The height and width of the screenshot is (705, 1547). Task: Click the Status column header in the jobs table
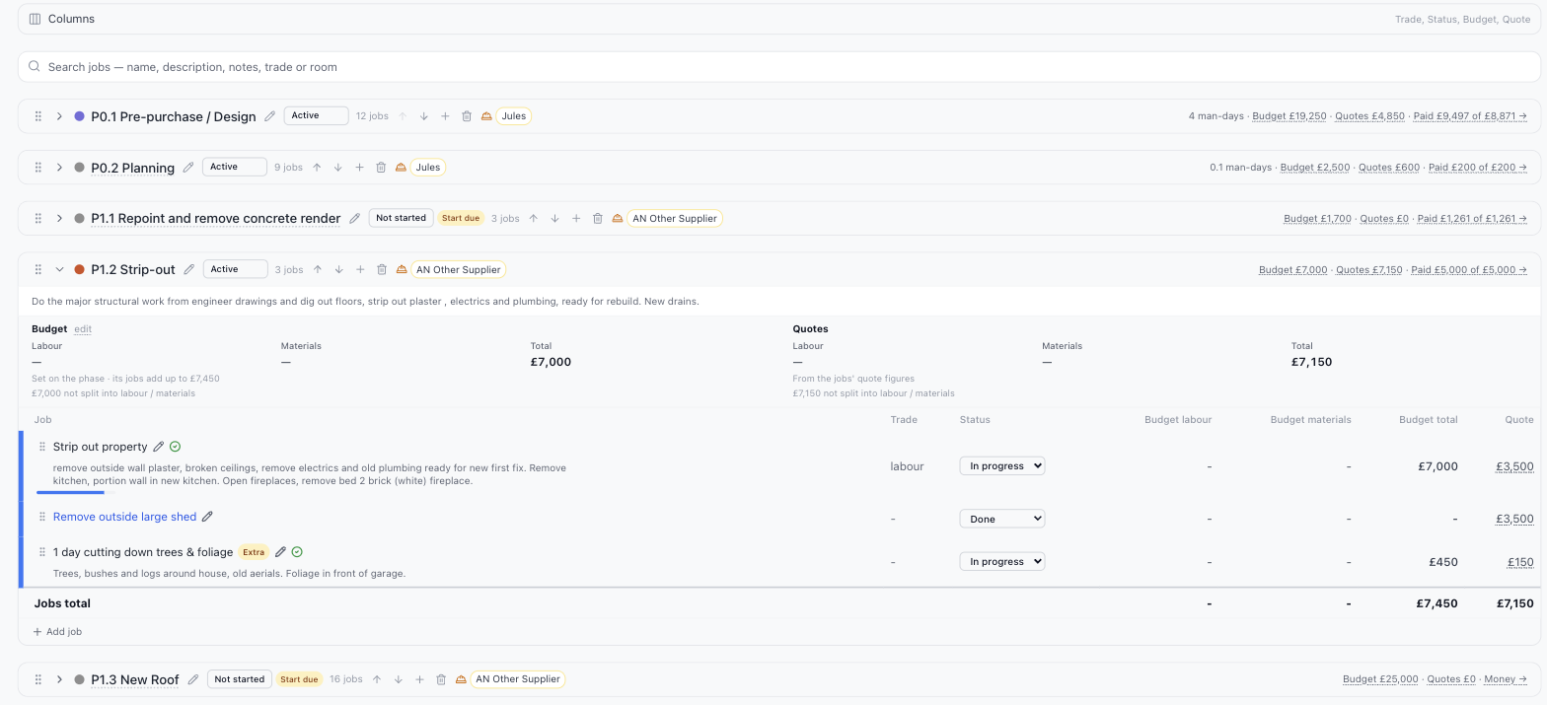click(975, 419)
